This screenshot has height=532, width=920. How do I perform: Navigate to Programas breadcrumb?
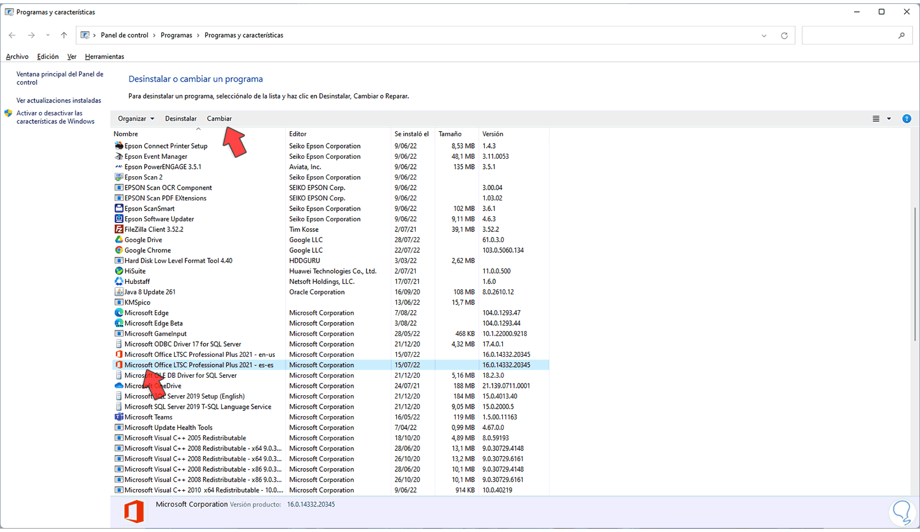pos(176,35)
